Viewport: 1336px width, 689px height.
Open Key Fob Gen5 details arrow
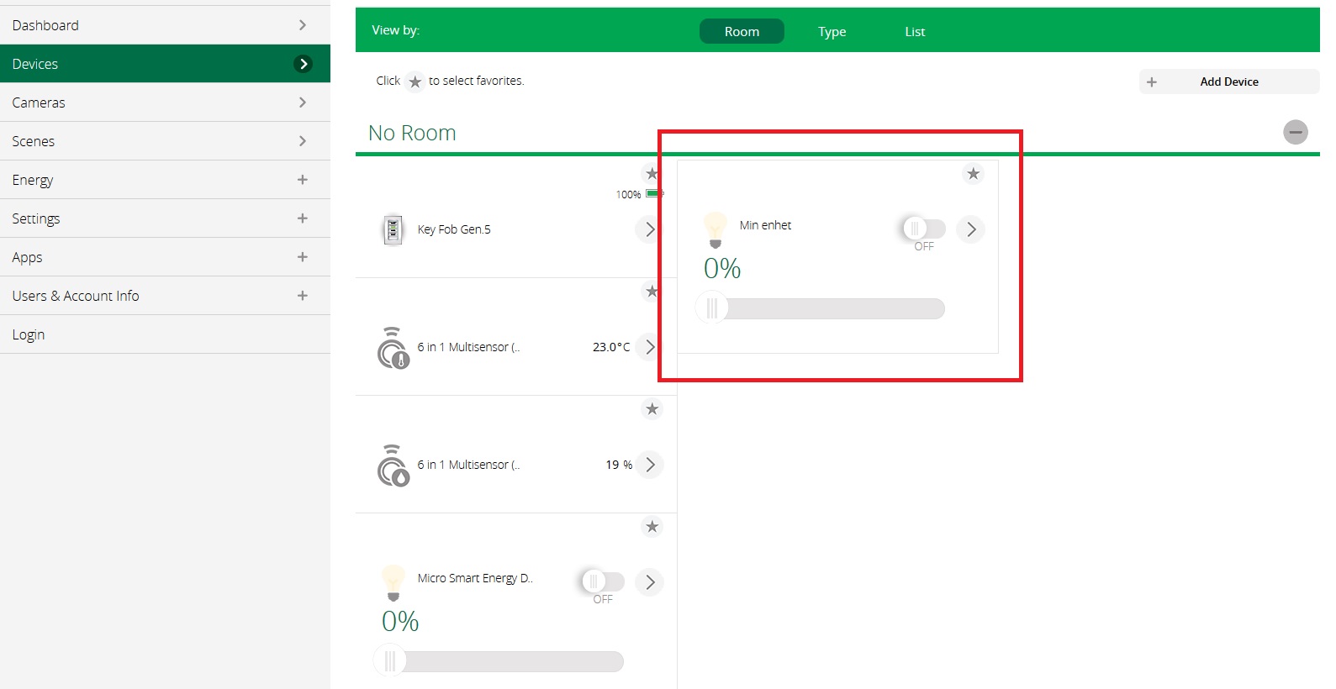click(x=649, y=229)
